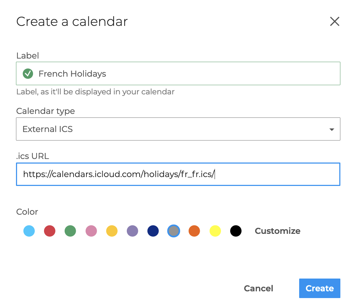Select the purple color swatch
Screen dimensions: 356x308
tap(133, 231)
